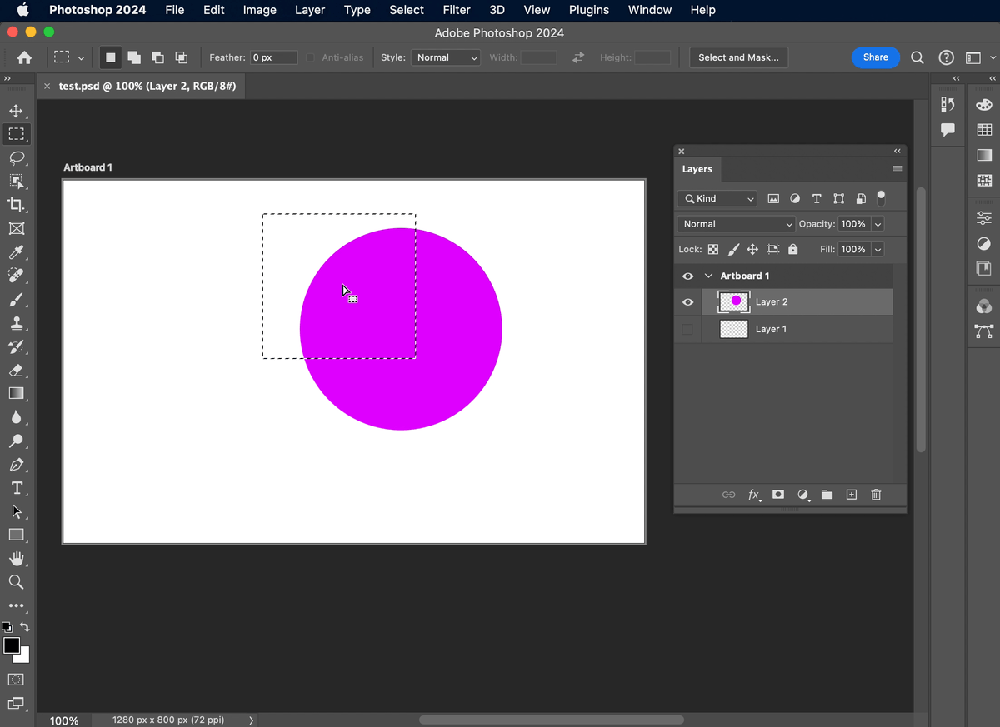Click the Share button
1000x727 pixels.
click(x=876, y=57)
